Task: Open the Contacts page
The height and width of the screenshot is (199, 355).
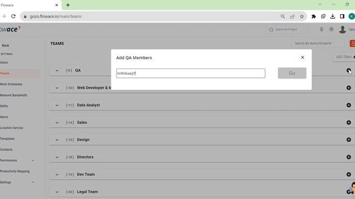Action: click(6, 149)
